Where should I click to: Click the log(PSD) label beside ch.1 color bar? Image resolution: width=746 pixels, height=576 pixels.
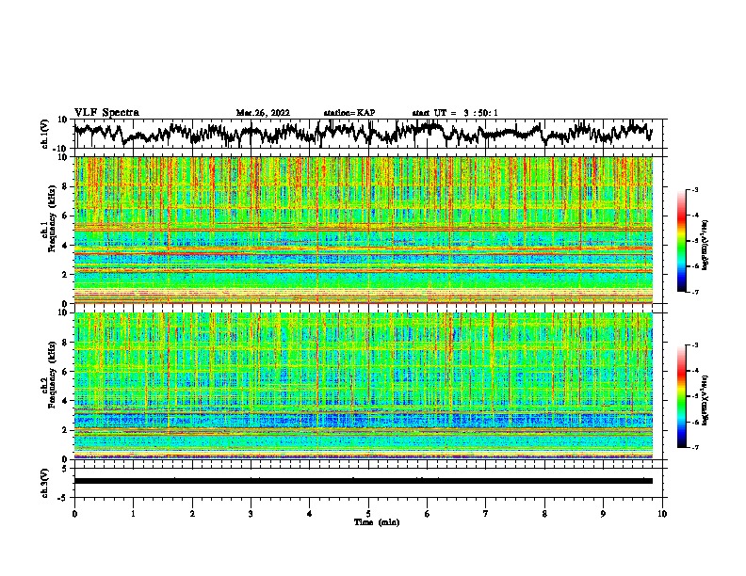coord(705,246)
